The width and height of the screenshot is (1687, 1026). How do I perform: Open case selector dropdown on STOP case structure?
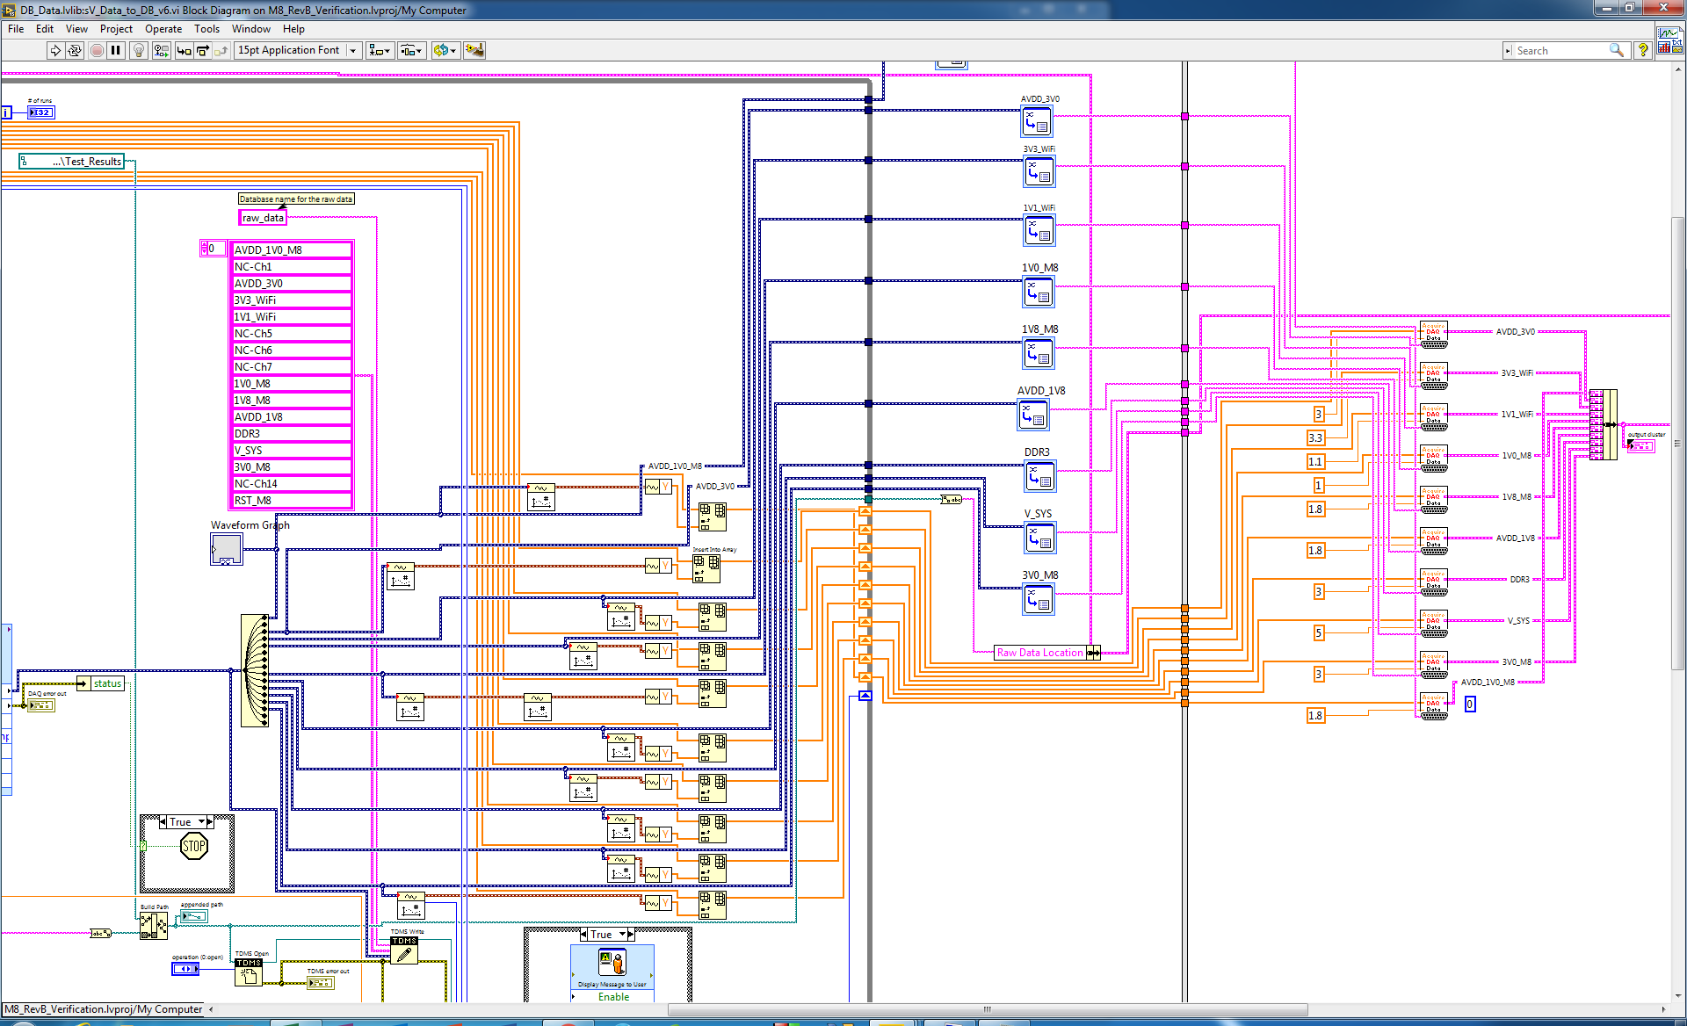tap(201, 822)
